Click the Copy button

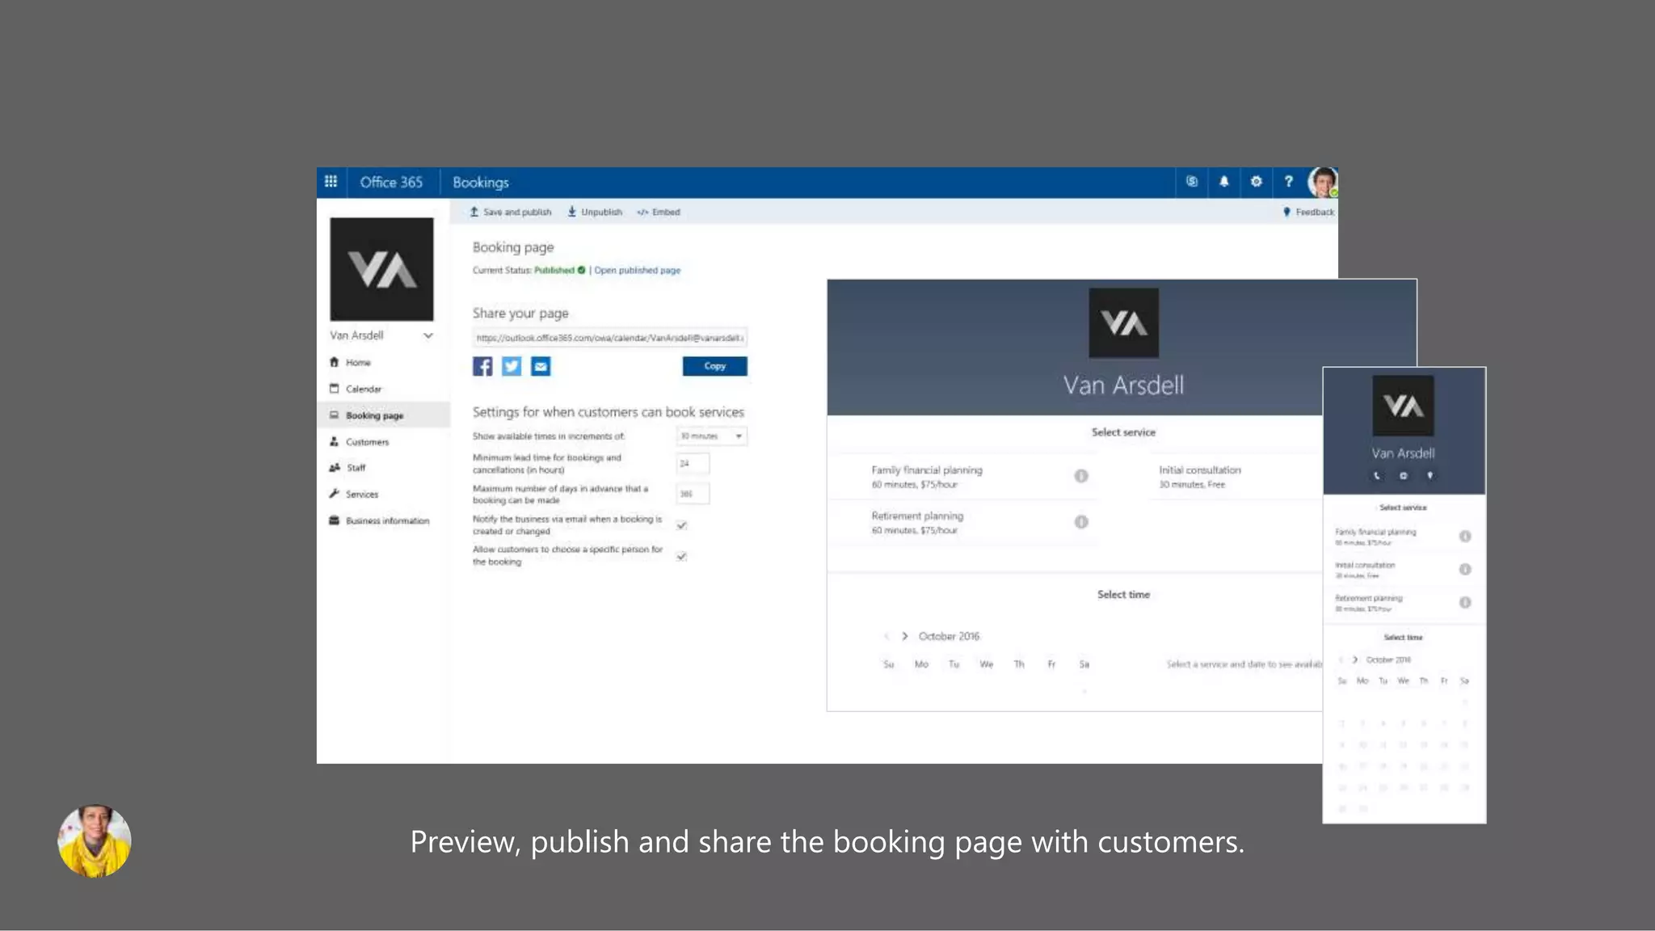(714, 366)
